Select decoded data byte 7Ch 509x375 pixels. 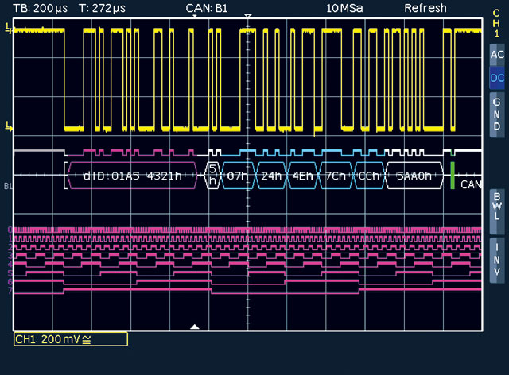pyautogui.click(x=336, y=176)
